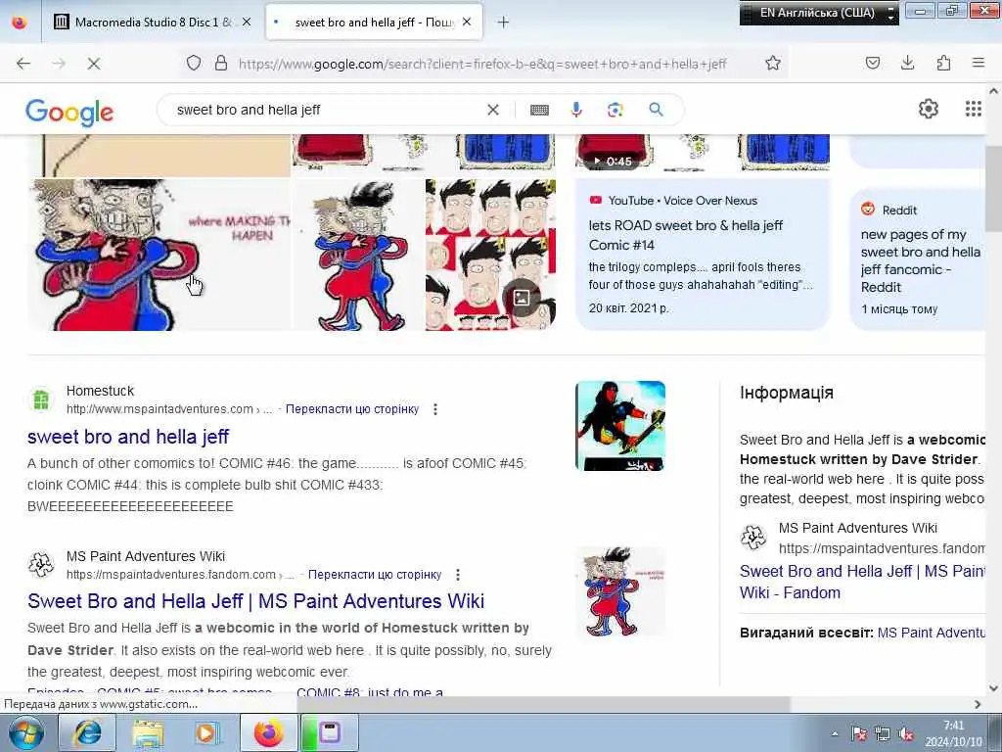
Task: Translate the MS Paint Adventures Wiki result page
Action: [375, 574]
